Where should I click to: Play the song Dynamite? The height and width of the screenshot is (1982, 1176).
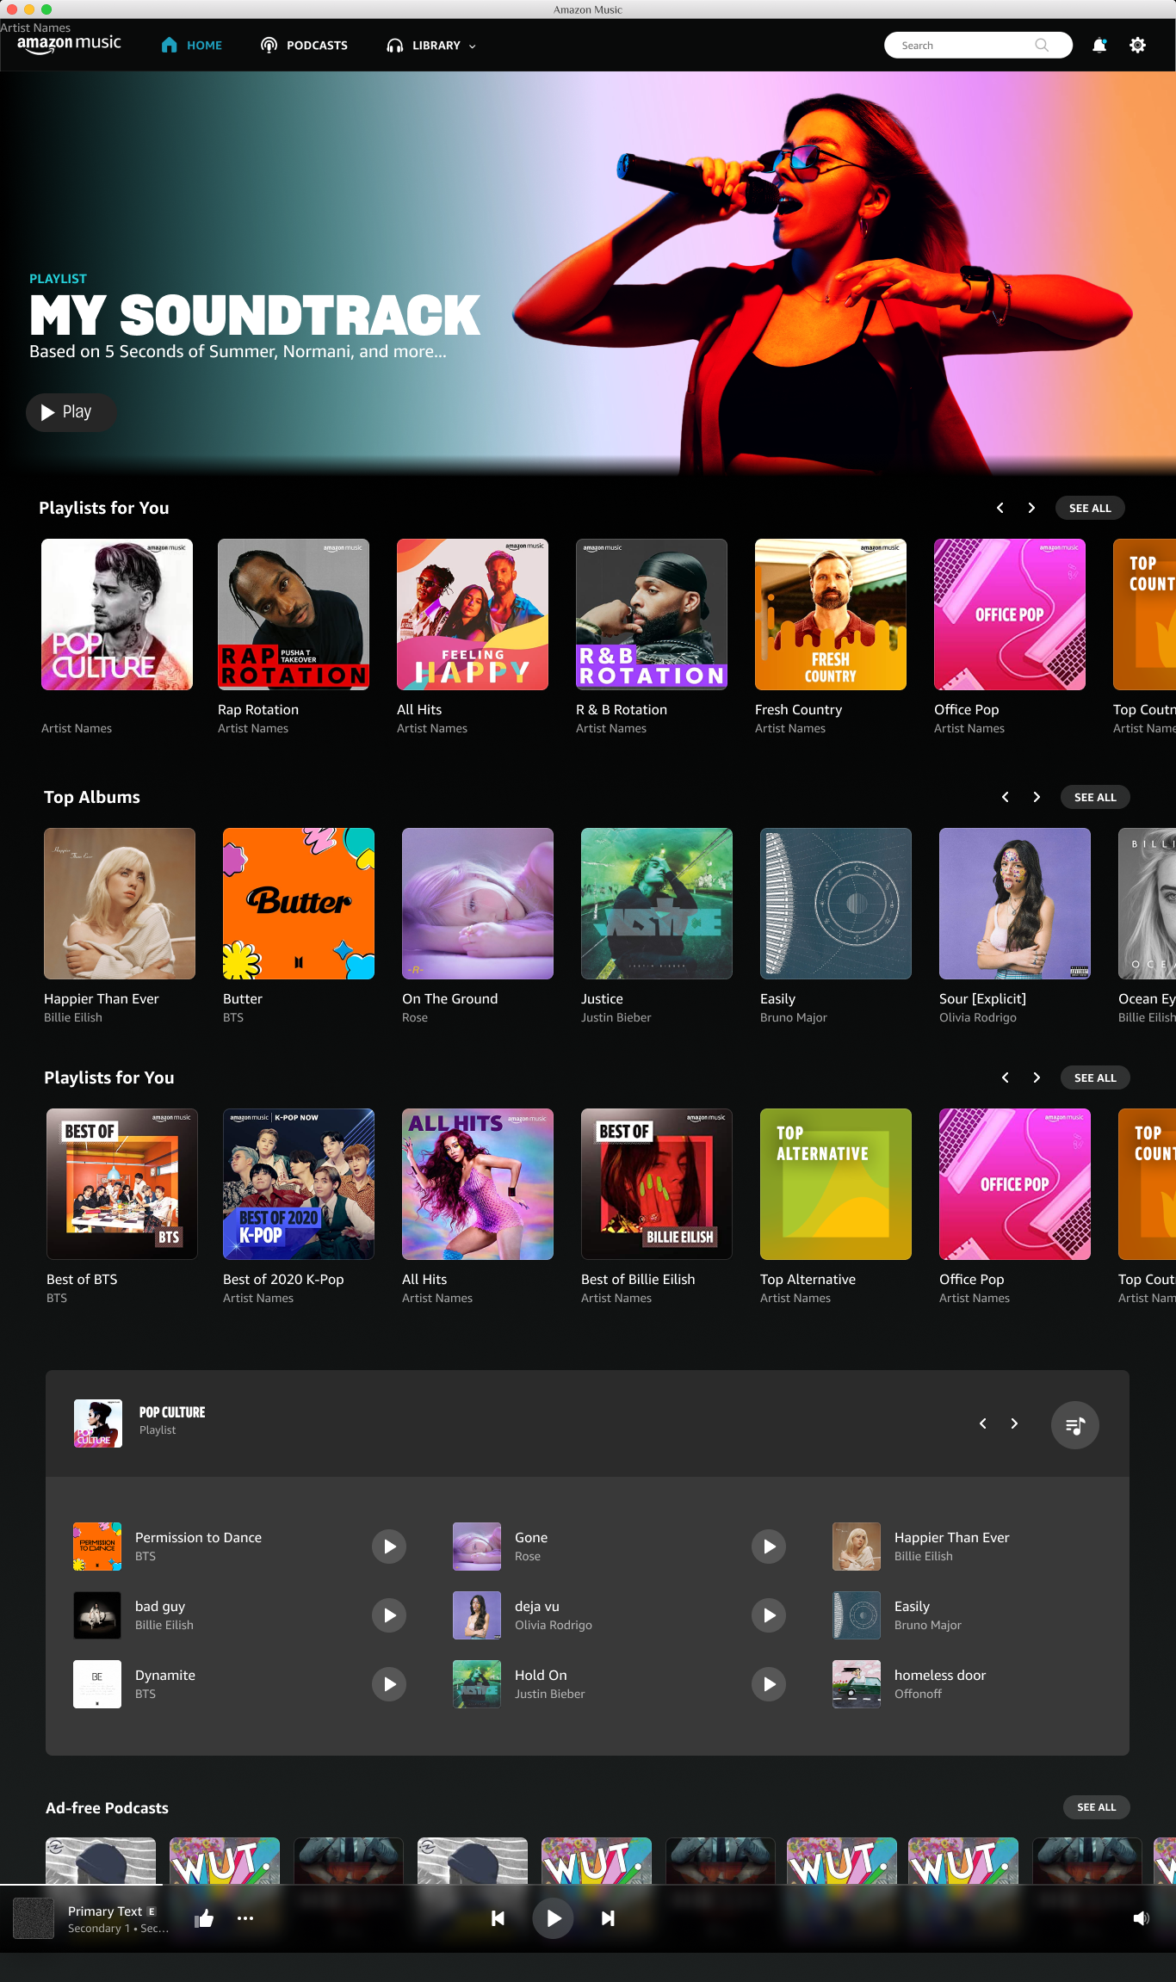389,1684
